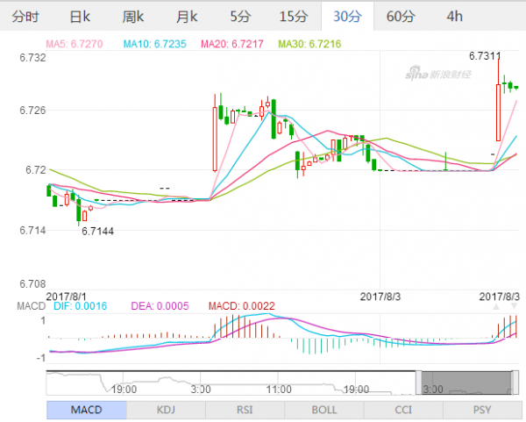Viewport: 526px width, 422px height.
Task: Choose the PSY indicator
Action: point(481,409)
